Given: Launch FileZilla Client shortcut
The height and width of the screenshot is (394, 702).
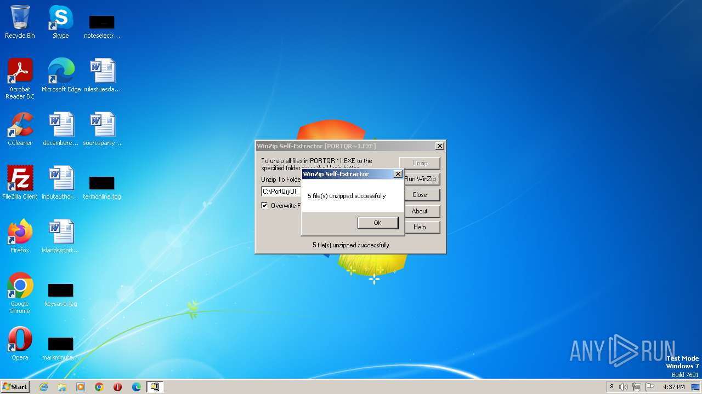Looking at the screenshot, I should pyautogui.click(x=20, y=182).
